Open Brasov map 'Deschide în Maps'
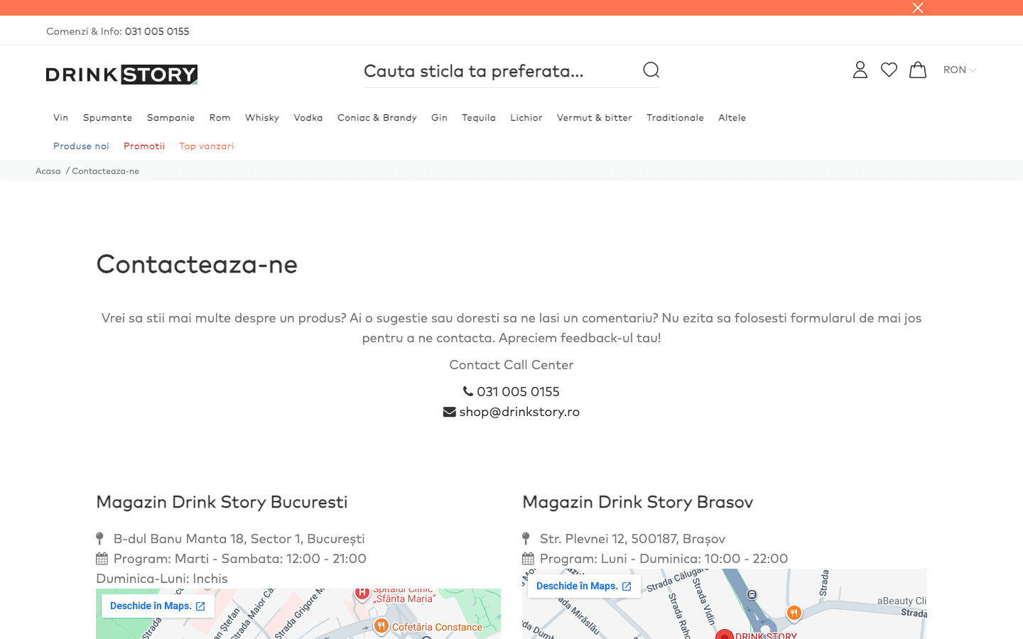Image resolution: width=1023 pixels, height=639 pixels. click(584, 586)
